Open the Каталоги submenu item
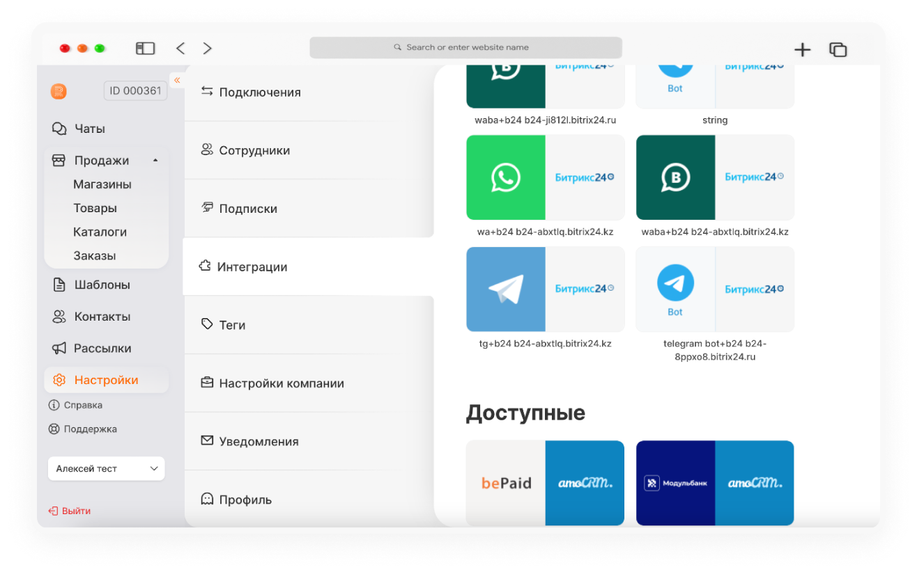Image resolution: width=917 pixels, height=574 pixels. click(100, 232)
